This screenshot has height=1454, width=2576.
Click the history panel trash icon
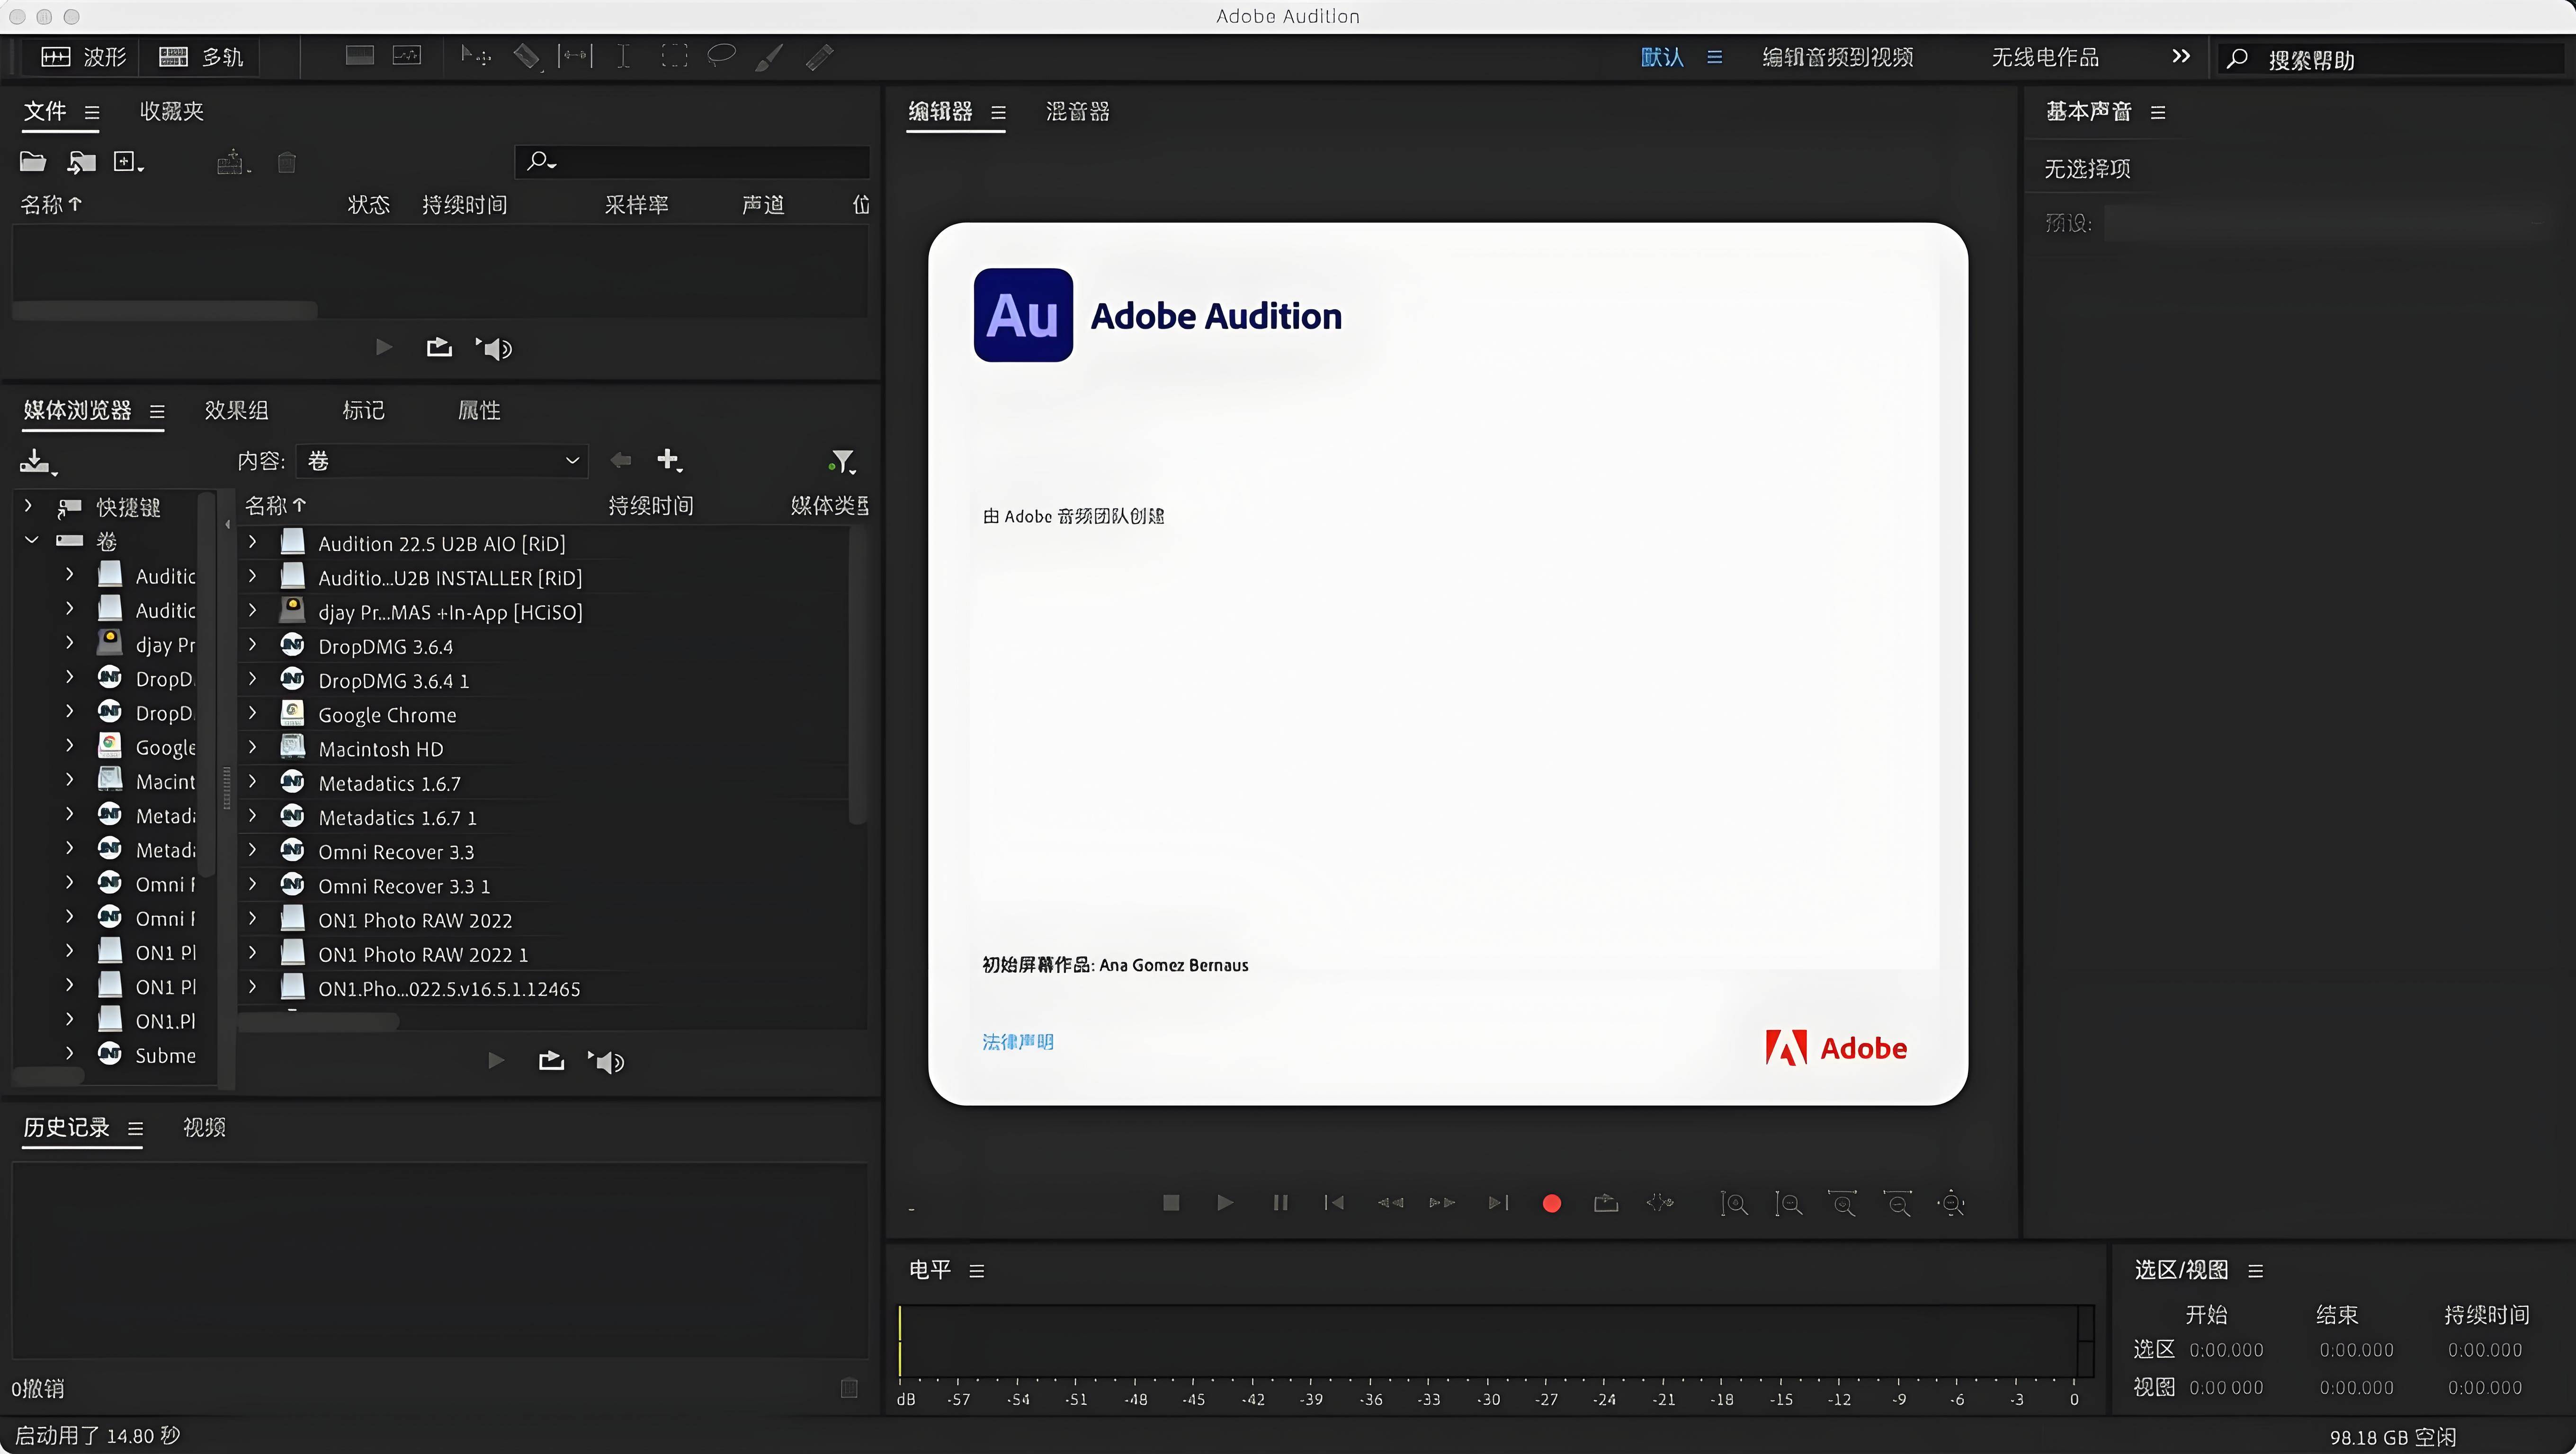(x=849, y=1388)
